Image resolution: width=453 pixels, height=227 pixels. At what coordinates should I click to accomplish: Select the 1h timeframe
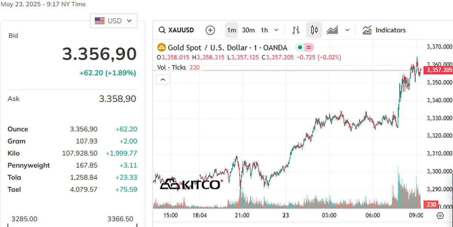pos(264,30)
